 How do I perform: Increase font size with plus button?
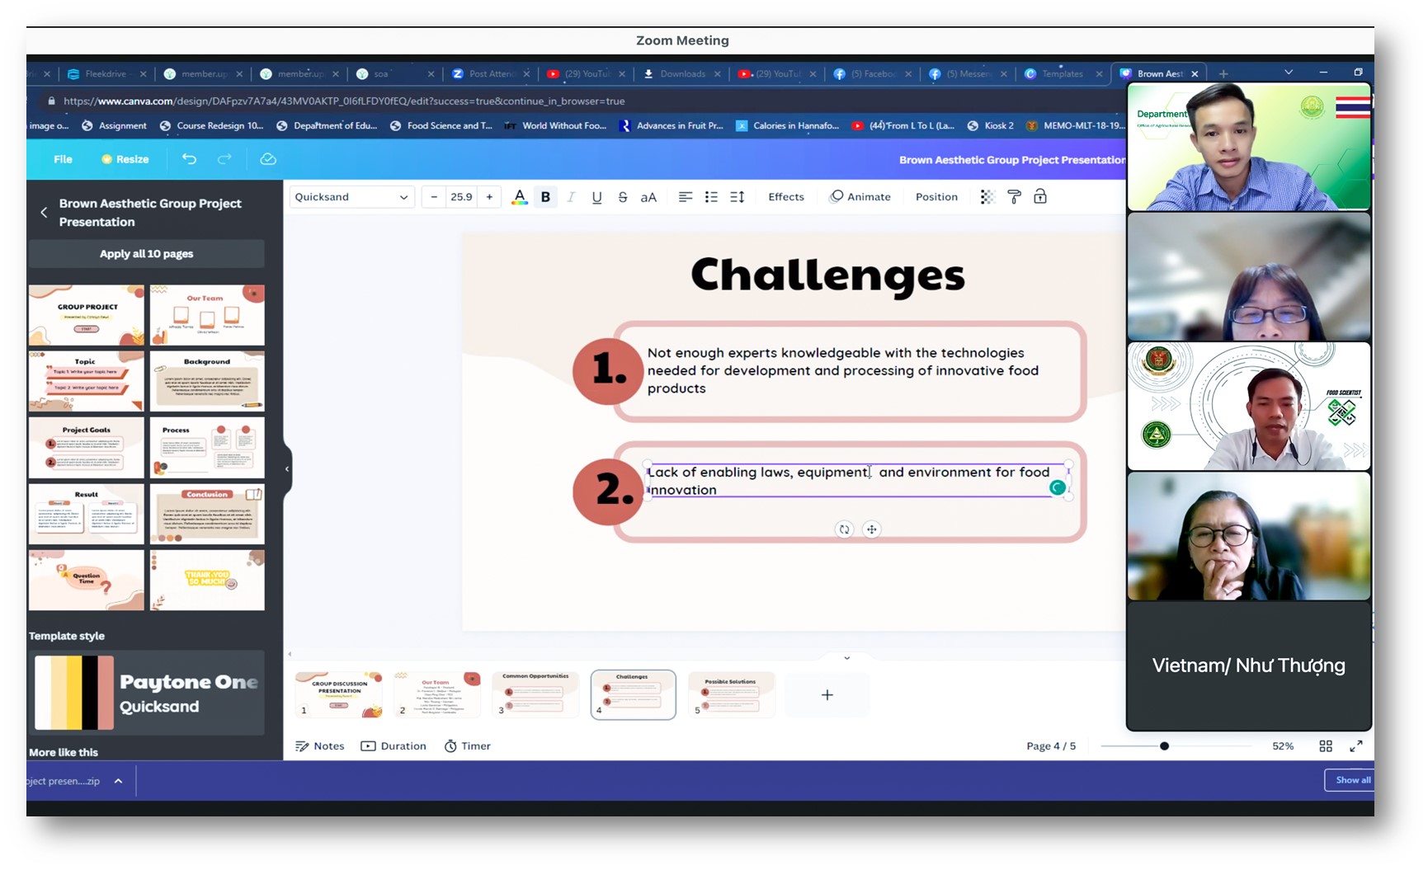pos(489,197)
